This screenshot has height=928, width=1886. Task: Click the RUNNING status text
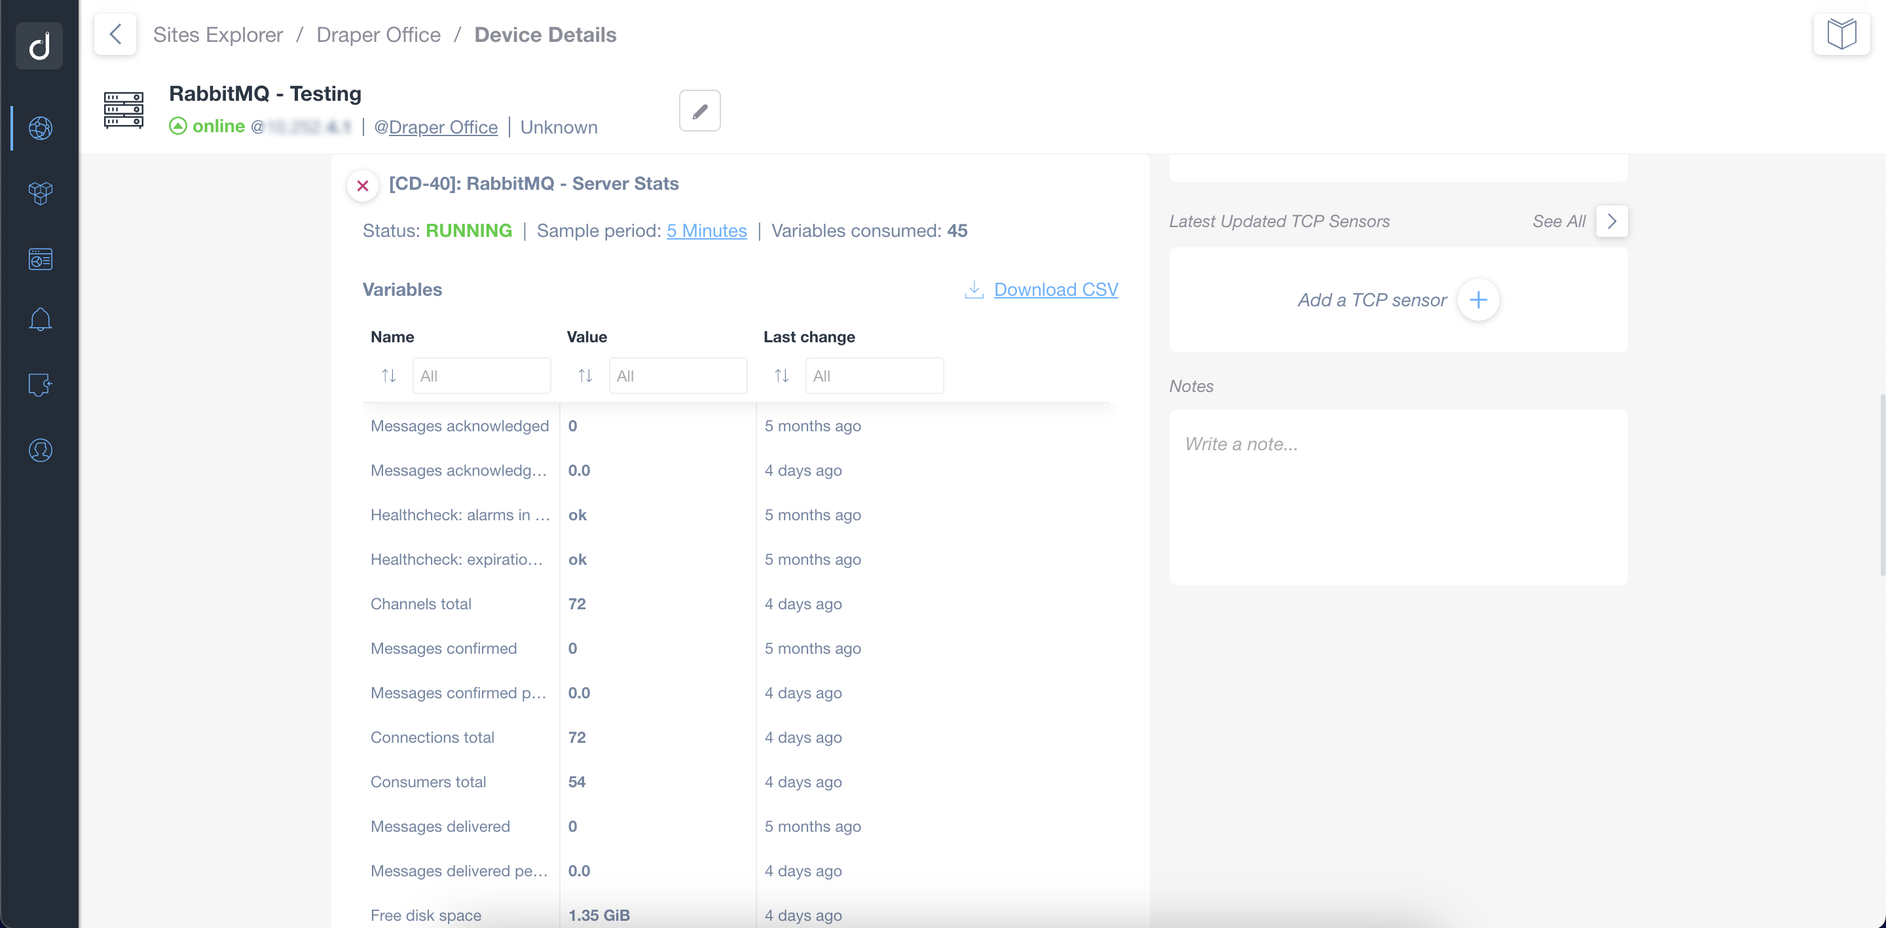coord(469,230)
